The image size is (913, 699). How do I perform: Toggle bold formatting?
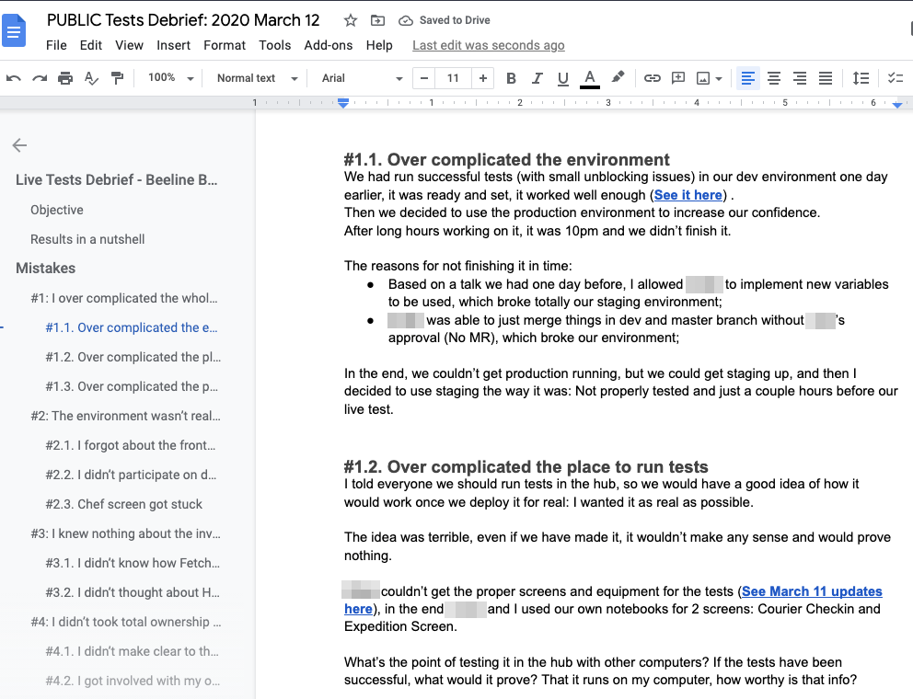[x=511, y=78]
